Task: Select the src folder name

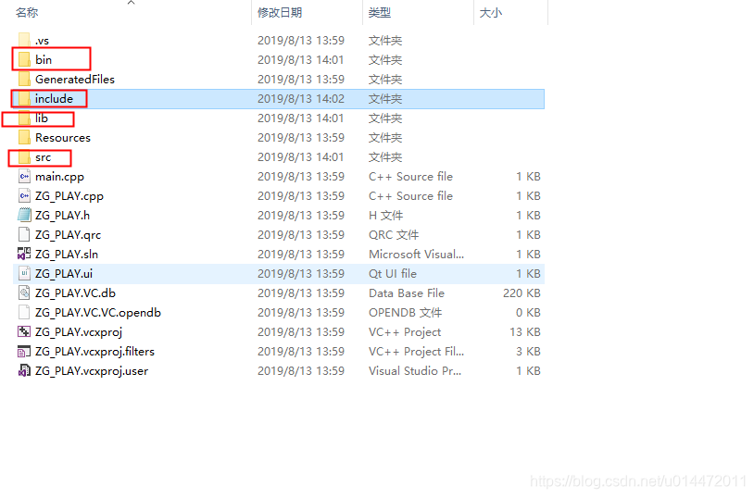Action: point(44,157)
